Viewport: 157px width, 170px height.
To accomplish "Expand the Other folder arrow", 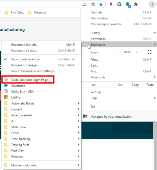I will coord(78,133).
